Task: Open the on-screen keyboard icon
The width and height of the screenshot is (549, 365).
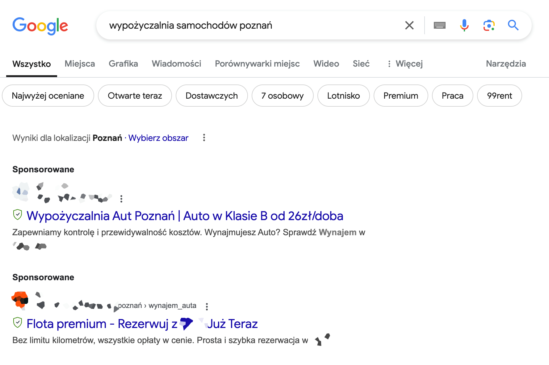Action: point(439,25)
